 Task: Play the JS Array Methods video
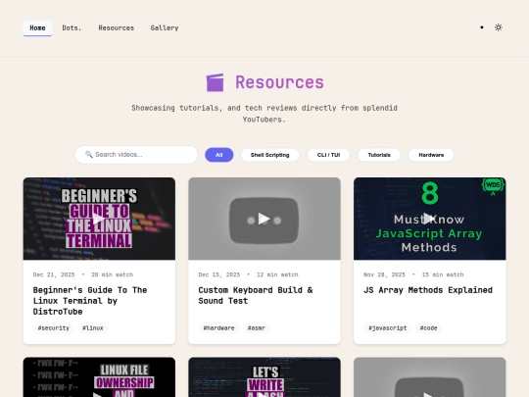429,219
